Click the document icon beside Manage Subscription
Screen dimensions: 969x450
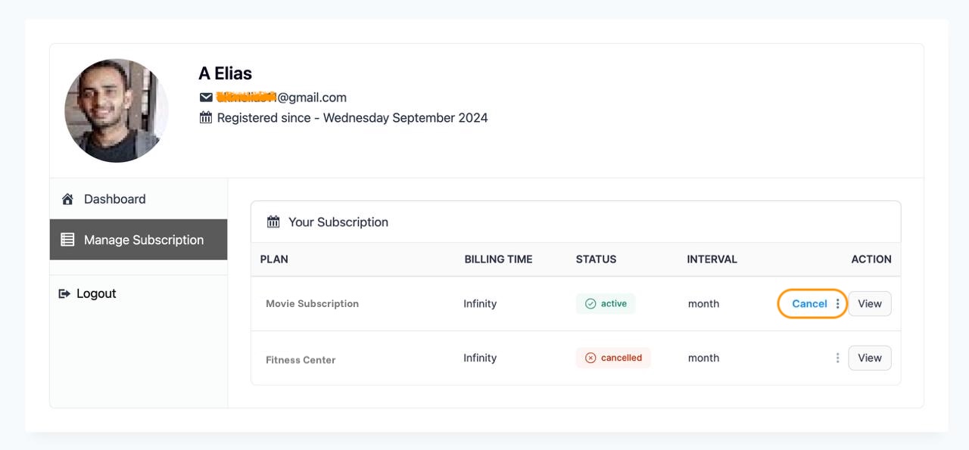[x=67, y=239]
